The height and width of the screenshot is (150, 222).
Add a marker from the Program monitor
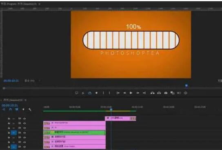[96, 93]
